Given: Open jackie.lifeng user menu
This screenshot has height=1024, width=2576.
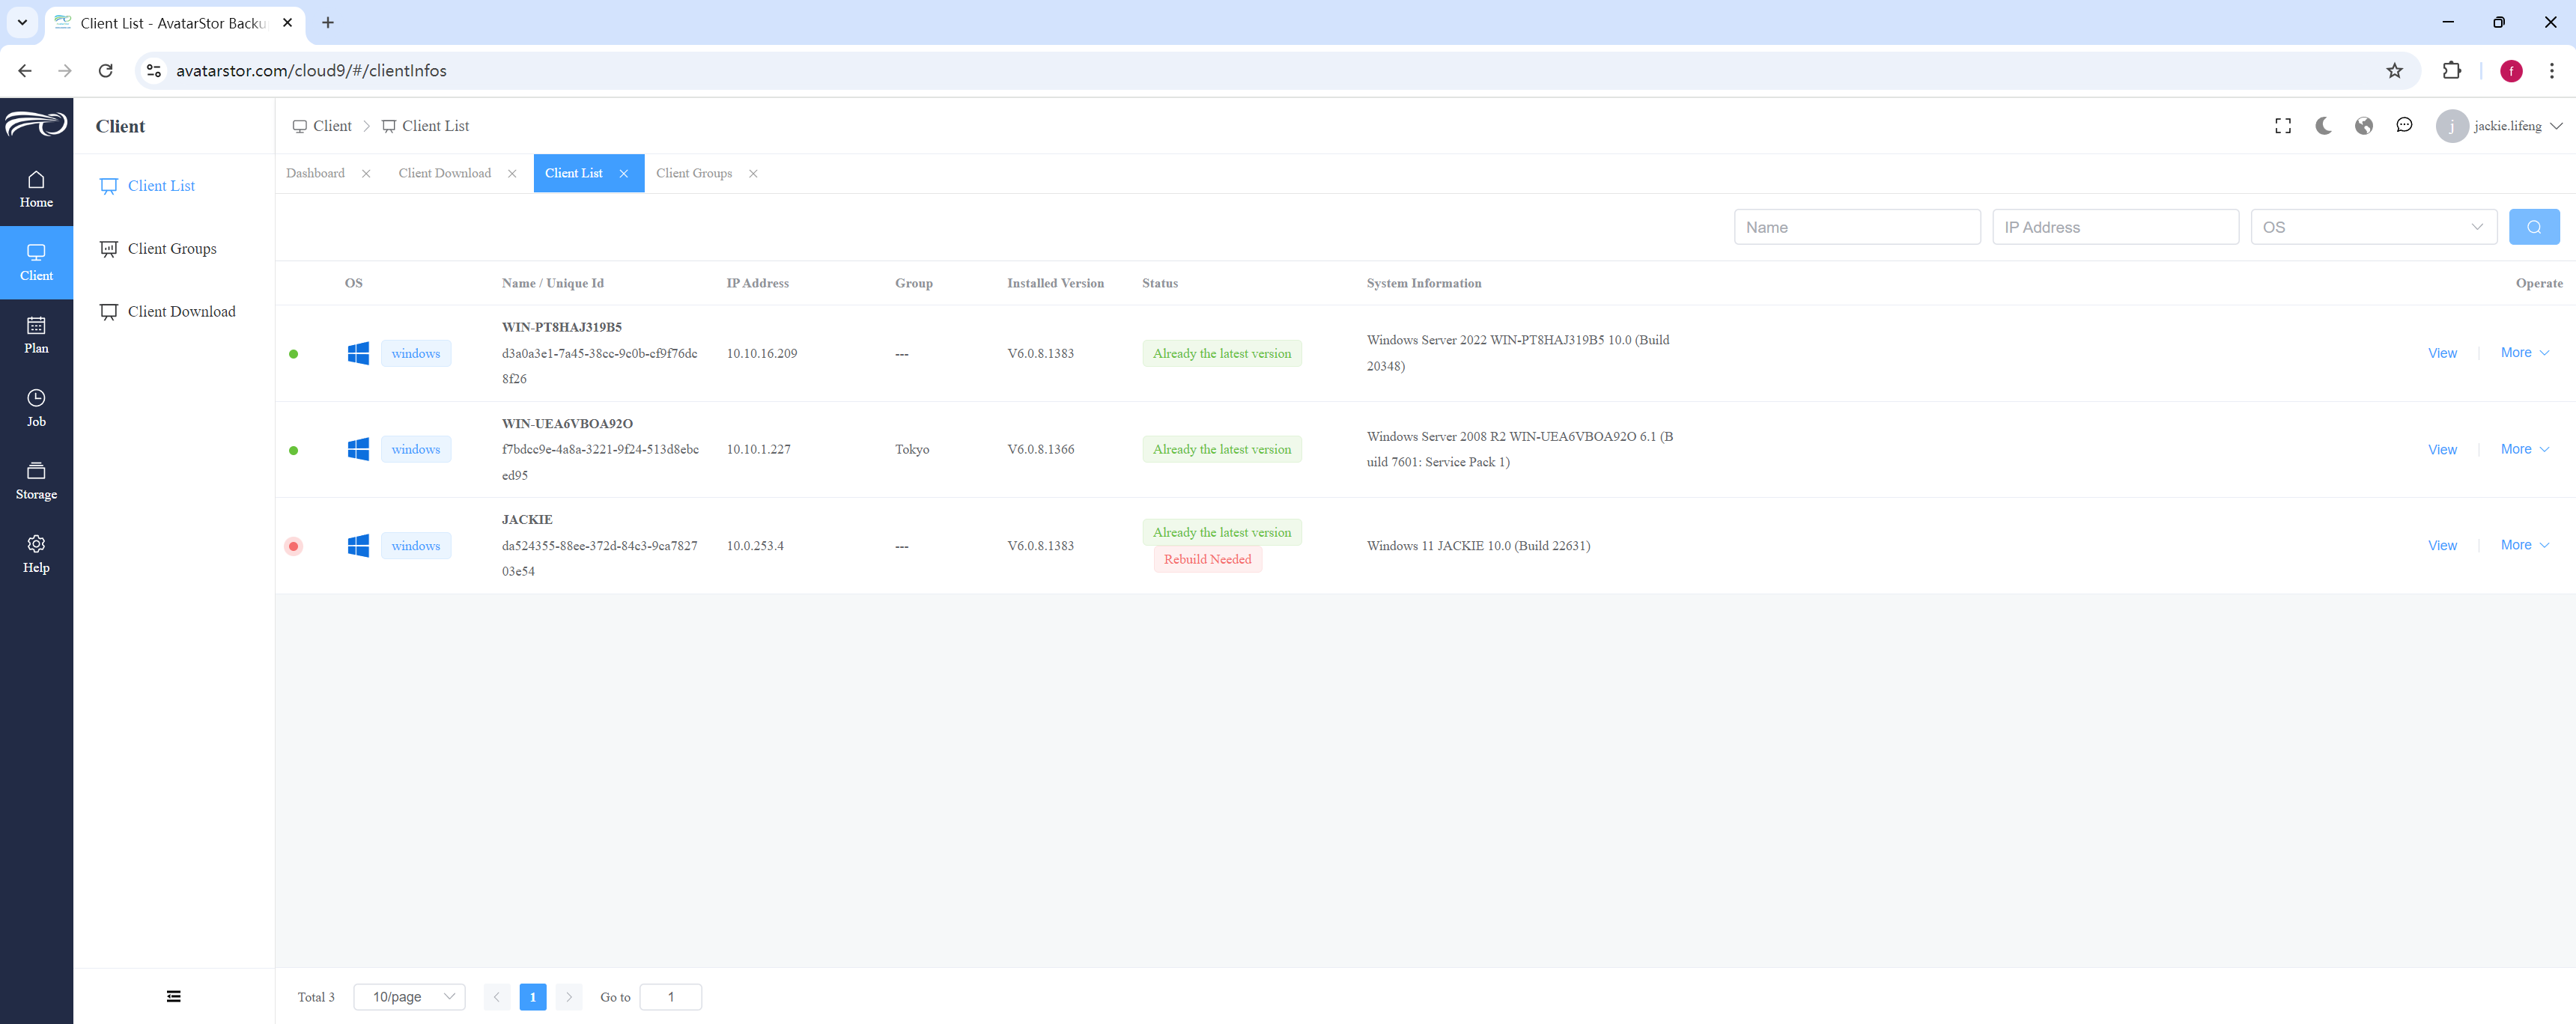Looking at the screenshot, I should (x=2499, y=126).
